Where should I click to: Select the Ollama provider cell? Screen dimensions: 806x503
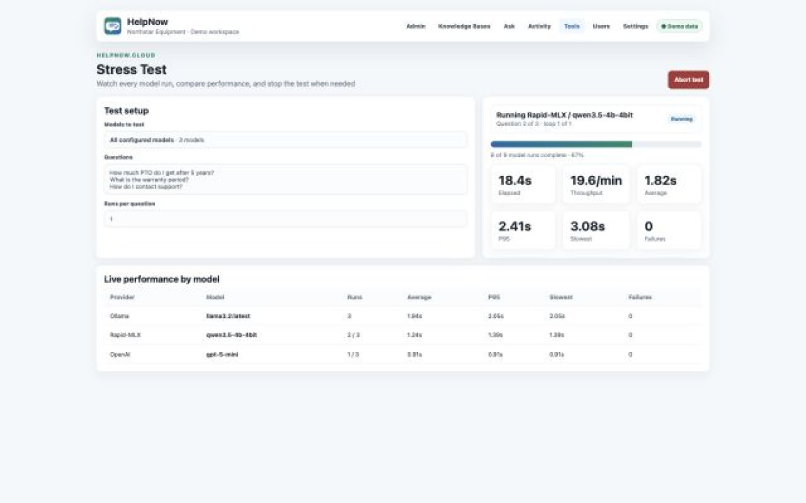pos(119,316)
